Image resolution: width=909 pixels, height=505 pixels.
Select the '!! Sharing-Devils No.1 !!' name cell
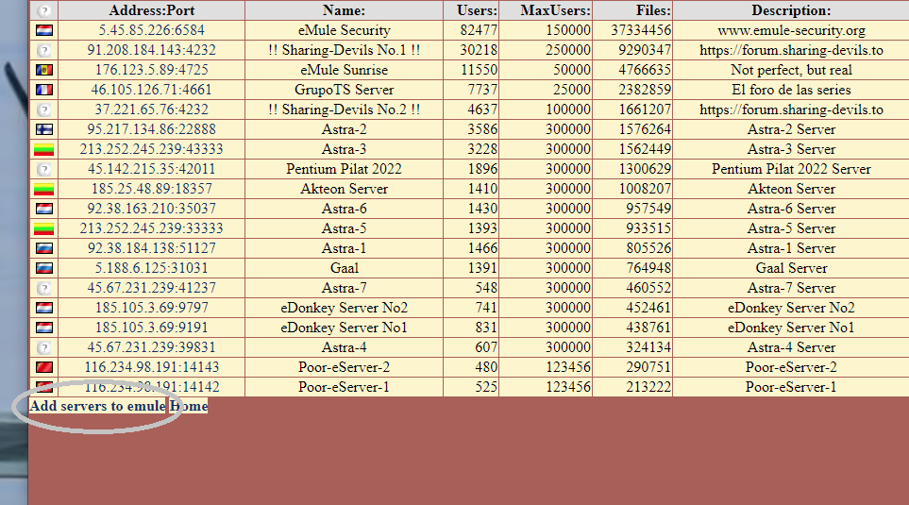pyautogui.click(x=344, y=50)
